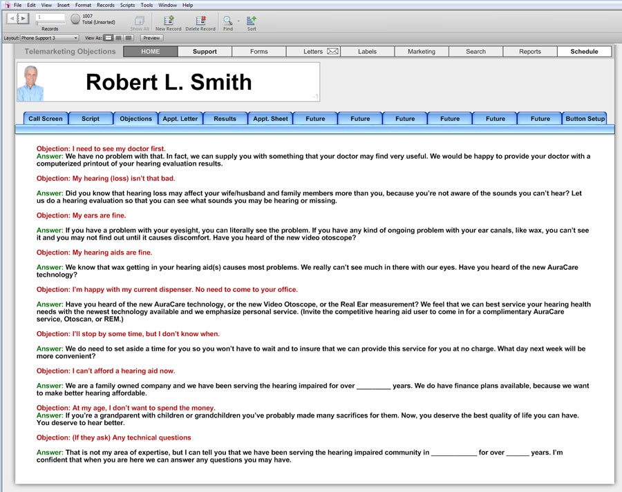Click "Objection: My ears are fine."

pos(82,215)
